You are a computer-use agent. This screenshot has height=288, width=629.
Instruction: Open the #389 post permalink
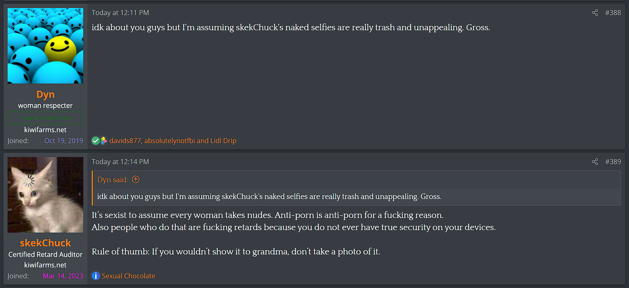tap(613, 162)
